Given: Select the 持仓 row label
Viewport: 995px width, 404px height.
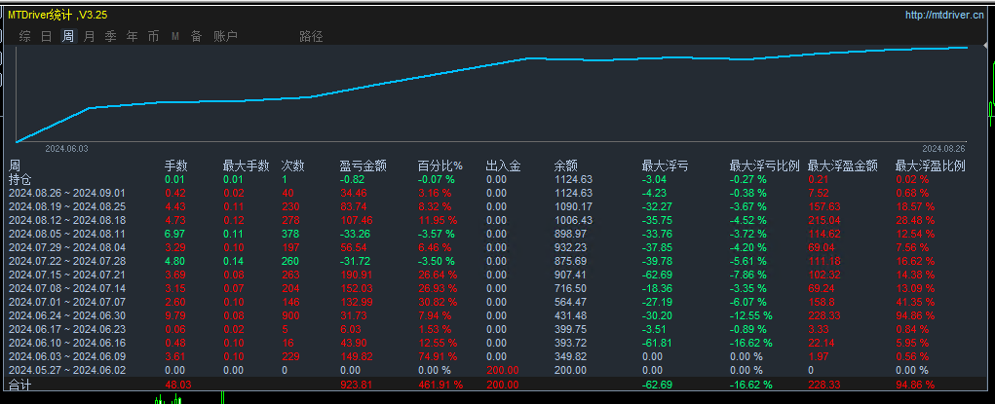Looking at the screenshot, I should pos(19,179).
